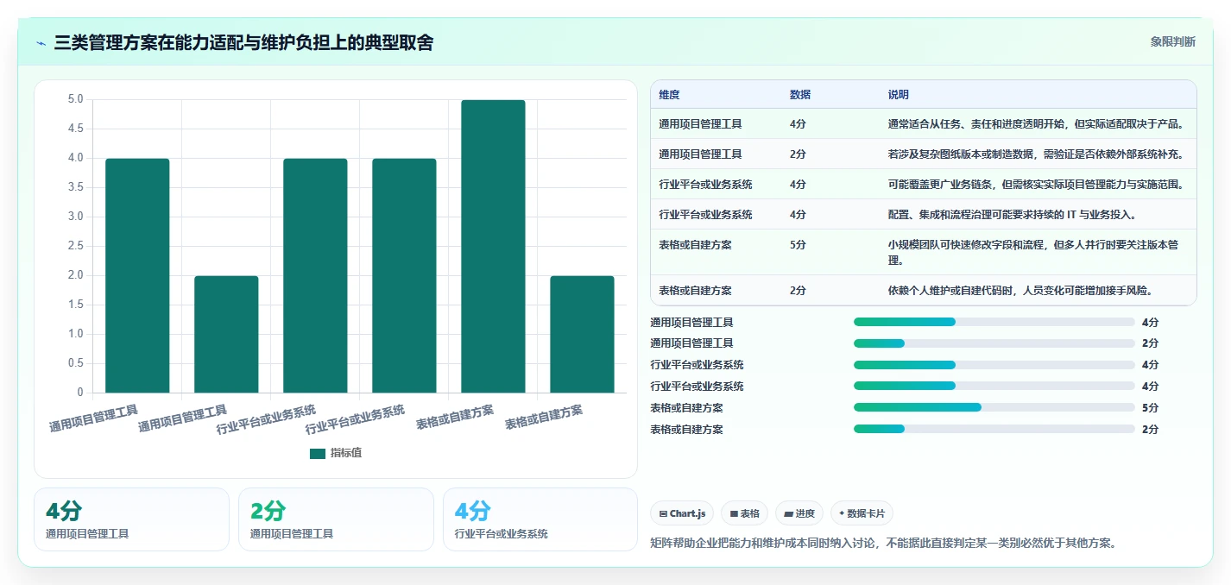
Task: Click the 5.0 label on the y-axis
Action: click(x=75, y=100)
